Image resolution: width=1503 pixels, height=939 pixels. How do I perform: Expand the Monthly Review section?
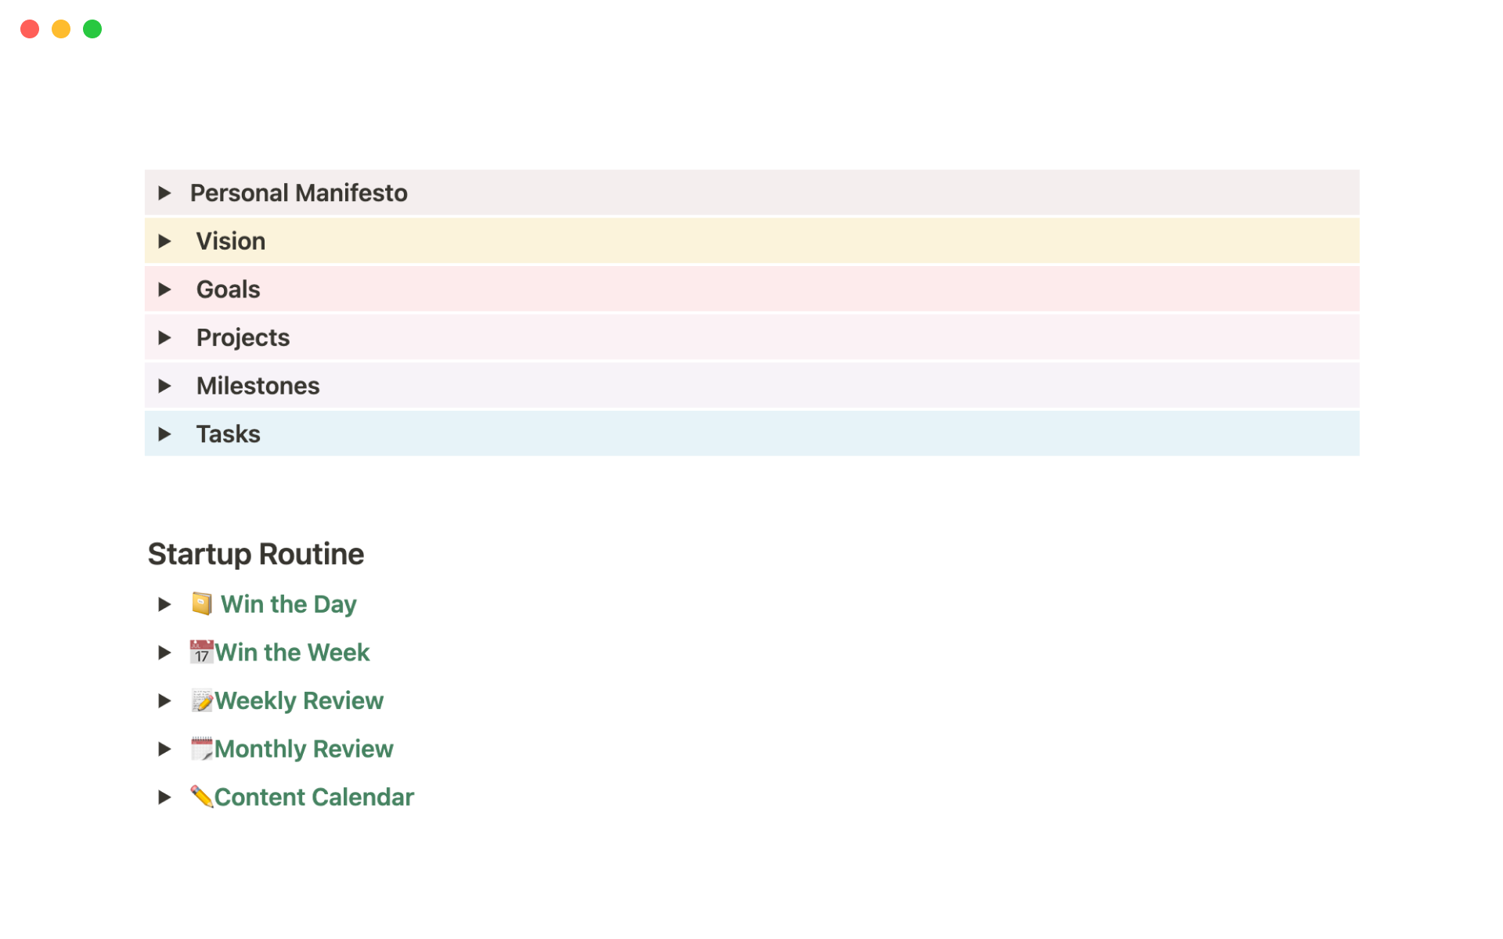pyautogui.click(x=164, y=749)
